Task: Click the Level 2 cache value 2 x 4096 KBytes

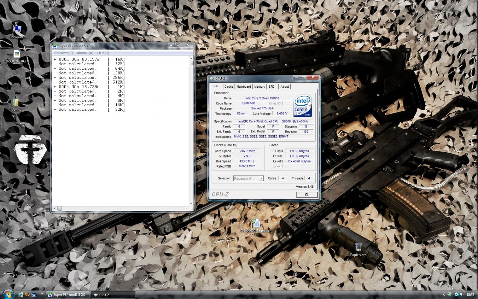Action: point(299,161)
